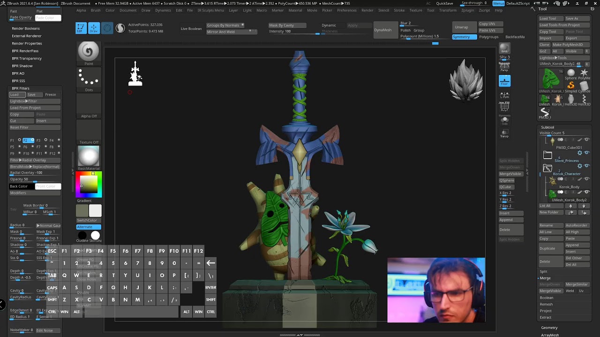
Task: Expand the ArrayMesh section
Action: point(550,335)
